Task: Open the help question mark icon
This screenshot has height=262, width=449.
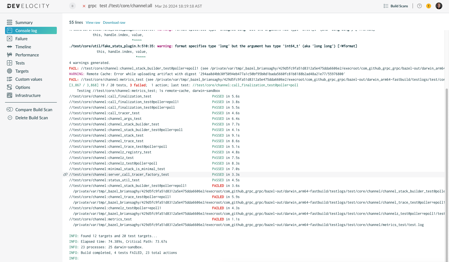Action: point(419,6)
